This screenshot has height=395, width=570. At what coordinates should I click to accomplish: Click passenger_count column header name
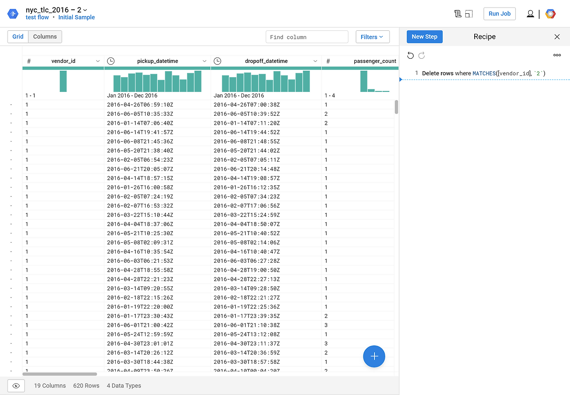[x=375, y=61]
